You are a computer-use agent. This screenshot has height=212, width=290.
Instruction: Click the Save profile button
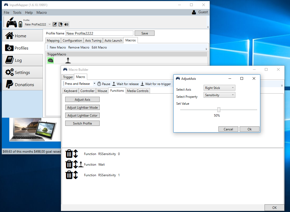click(145, 33)
